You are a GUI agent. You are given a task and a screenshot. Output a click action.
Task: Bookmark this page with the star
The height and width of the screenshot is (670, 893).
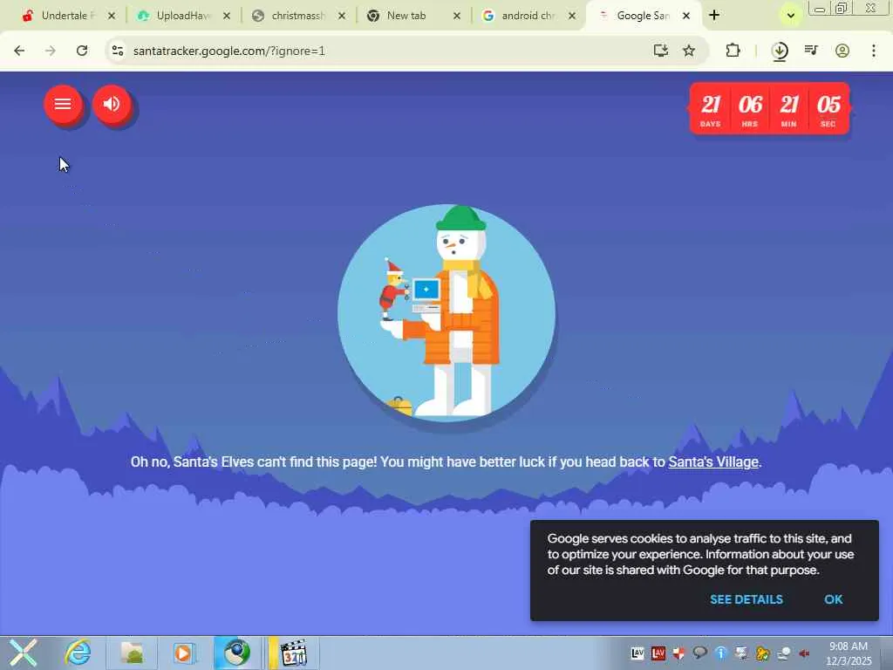point(689,51)
